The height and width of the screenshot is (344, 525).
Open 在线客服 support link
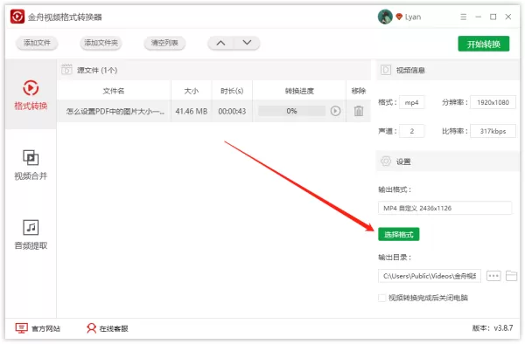tap(107, 328)
